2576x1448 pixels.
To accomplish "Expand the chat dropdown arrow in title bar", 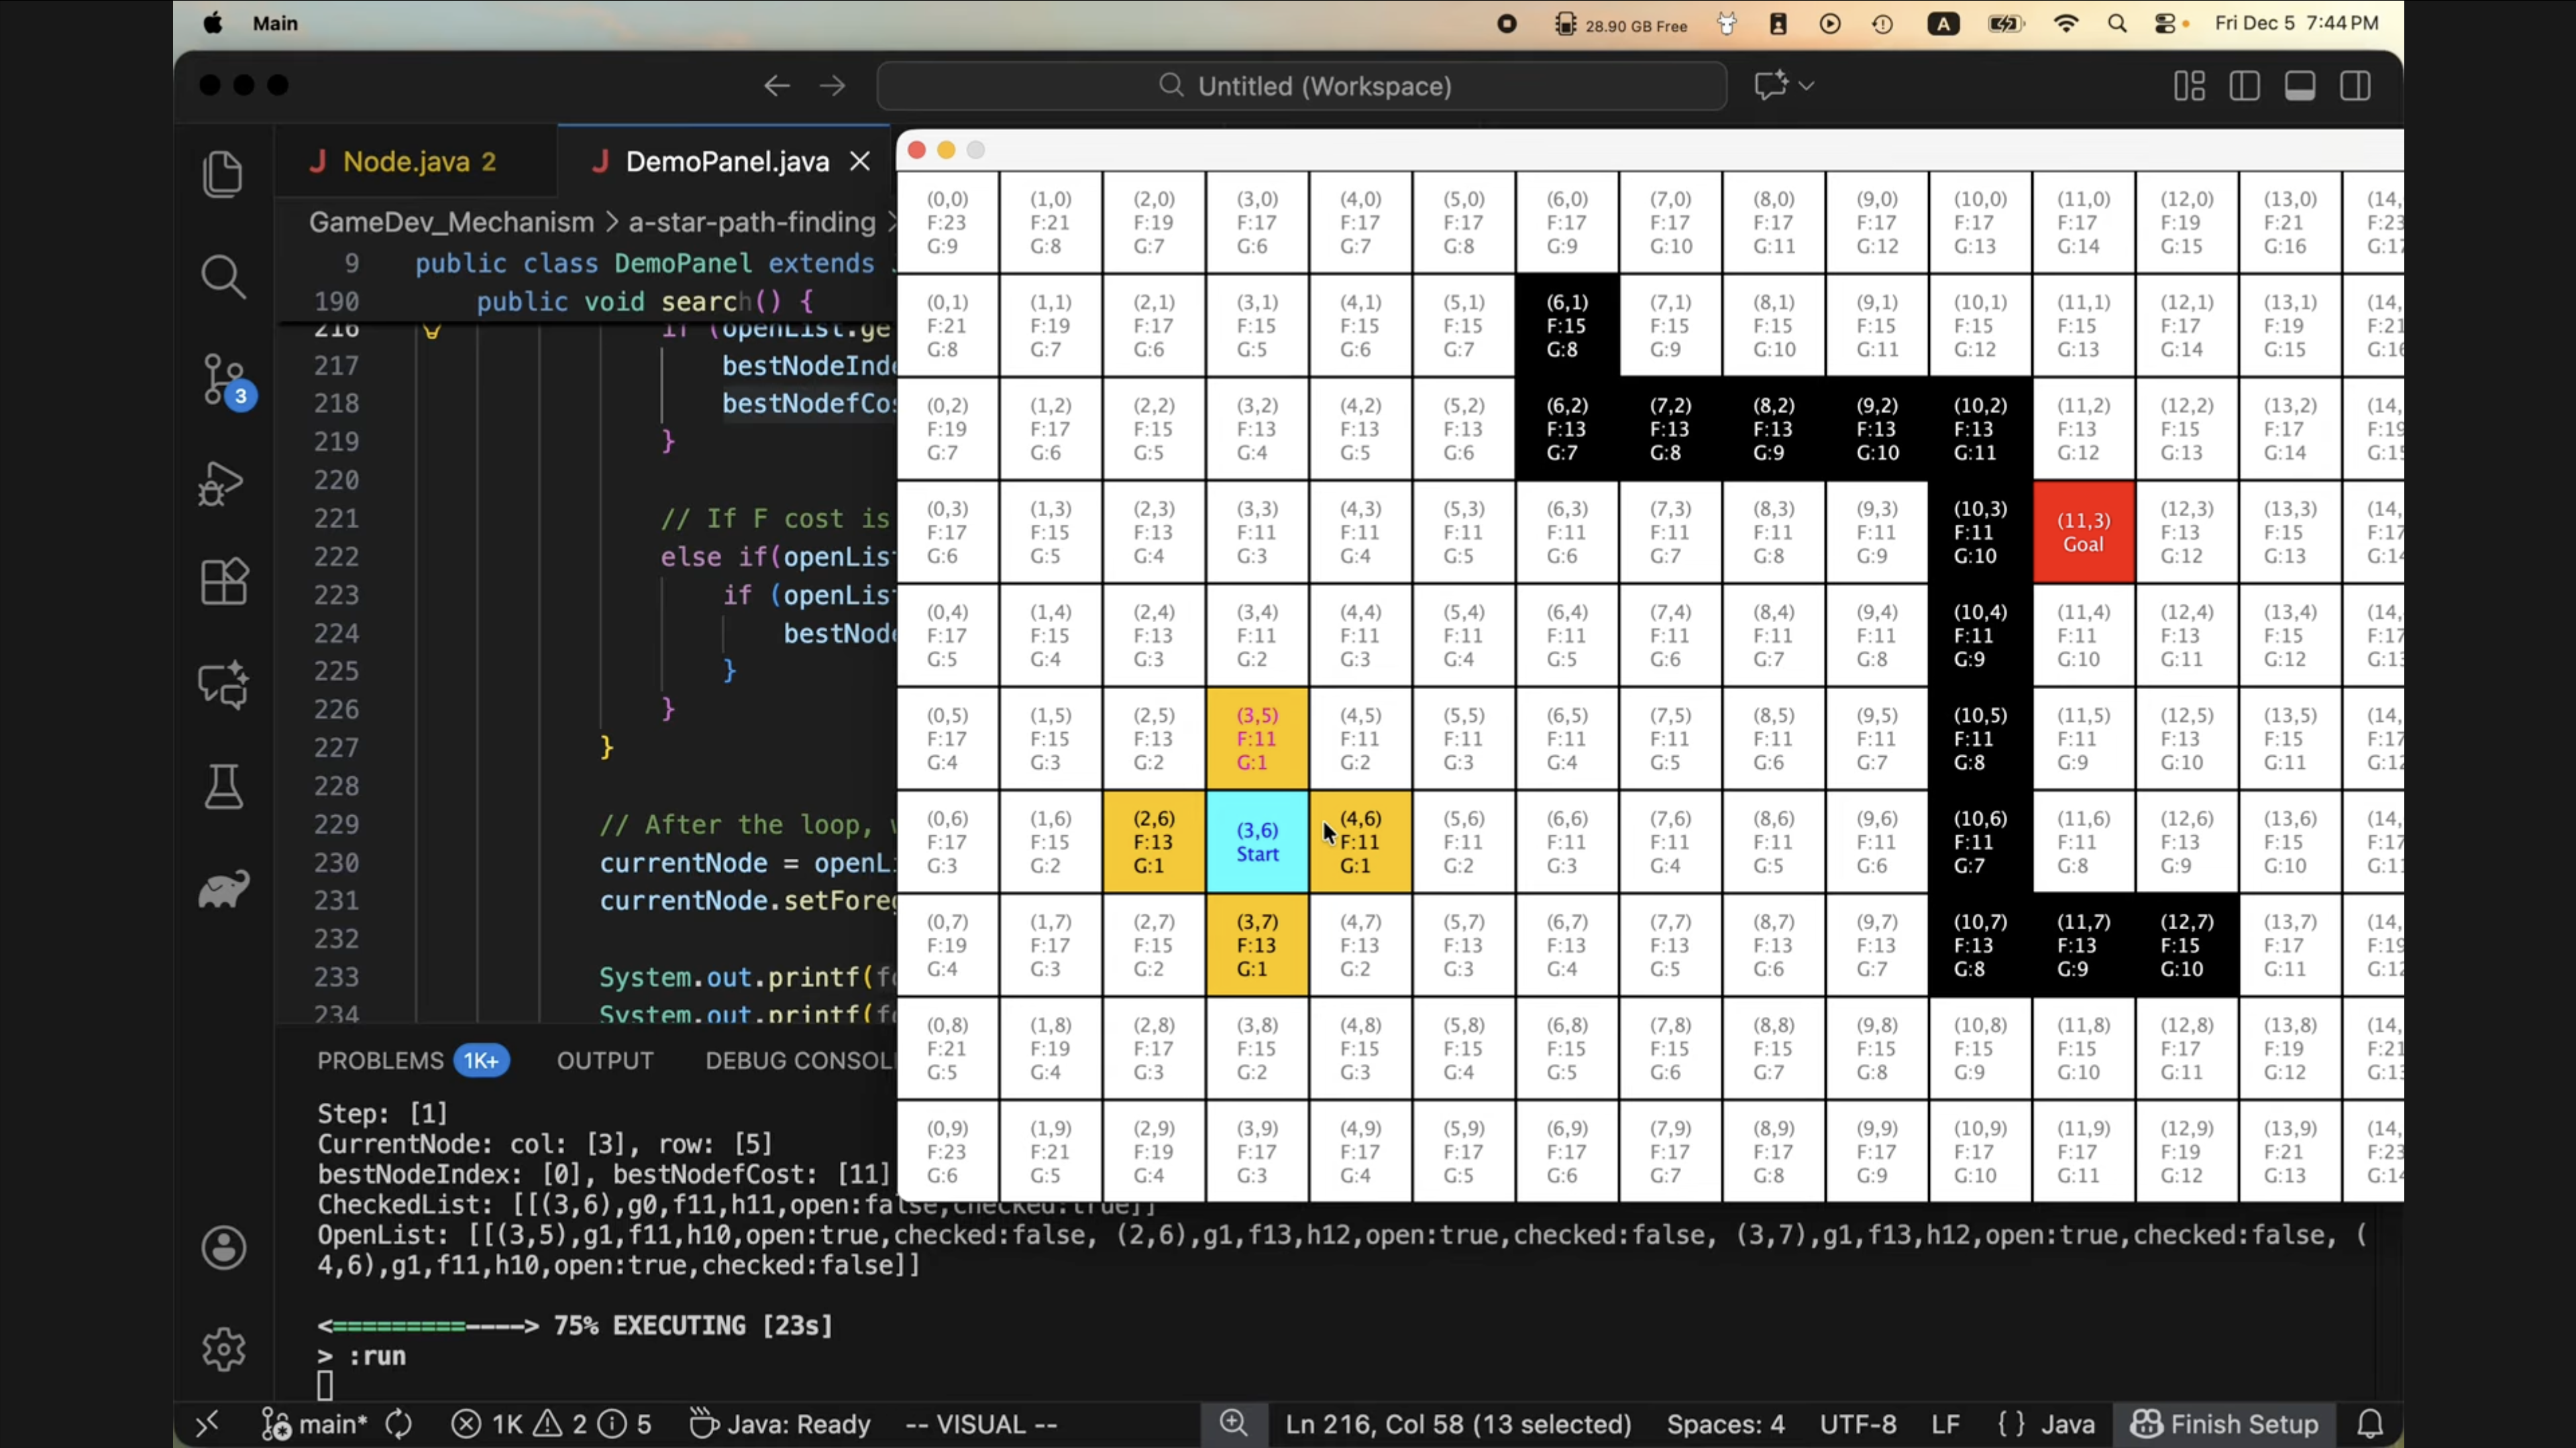I will pos(1806,86).
